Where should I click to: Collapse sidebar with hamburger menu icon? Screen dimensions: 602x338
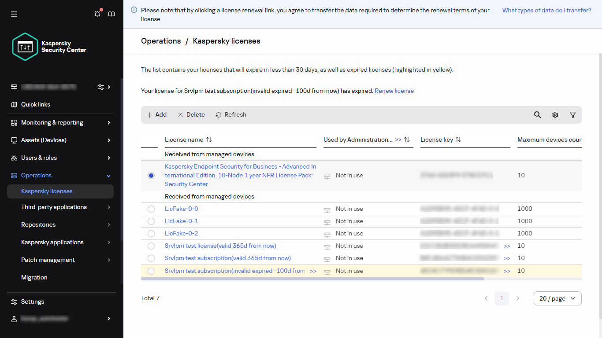coord(14,14)
